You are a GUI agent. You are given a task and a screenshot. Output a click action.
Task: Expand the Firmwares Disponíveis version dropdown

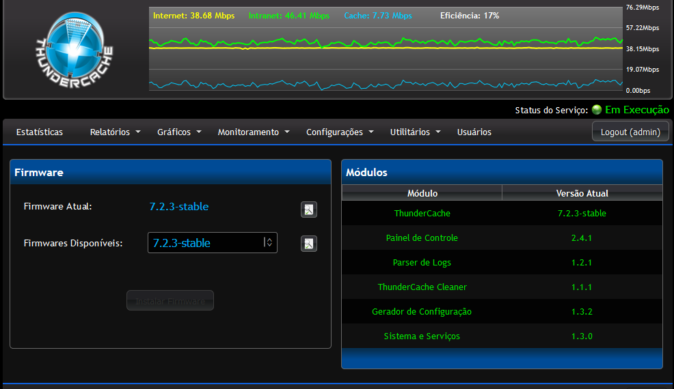pyautogui.click(x=213, y=242)
